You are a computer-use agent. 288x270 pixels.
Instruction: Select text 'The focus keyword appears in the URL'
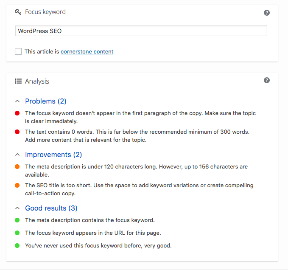75,233
